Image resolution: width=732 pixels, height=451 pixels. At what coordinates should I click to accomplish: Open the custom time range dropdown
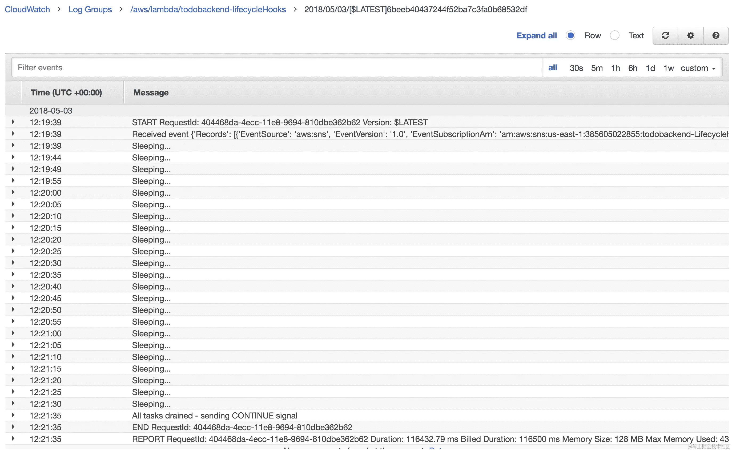tap(698, 68)
